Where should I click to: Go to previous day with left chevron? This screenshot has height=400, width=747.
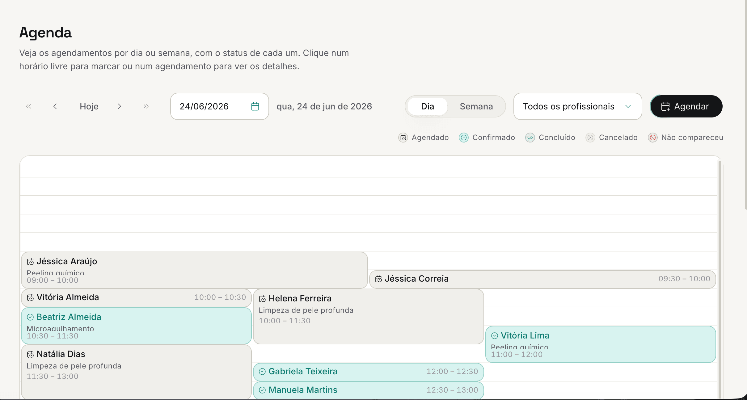coord(55,106)
